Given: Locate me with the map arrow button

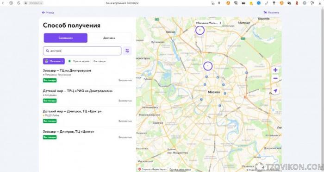Looking at the screenshot, I should pyautogui.click(x=275, y=91).
